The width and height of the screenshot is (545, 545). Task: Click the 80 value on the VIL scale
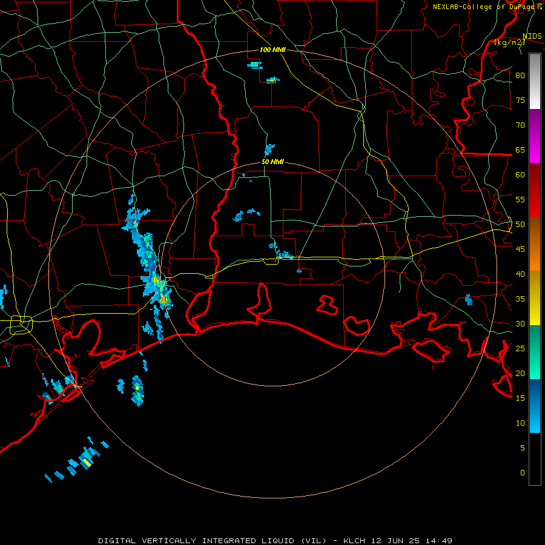(x=520, y=76)
